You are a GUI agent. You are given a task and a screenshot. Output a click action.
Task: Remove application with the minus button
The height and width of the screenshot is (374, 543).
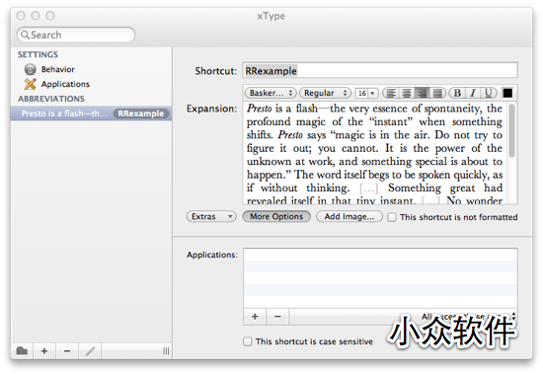(x=277, y=317)
